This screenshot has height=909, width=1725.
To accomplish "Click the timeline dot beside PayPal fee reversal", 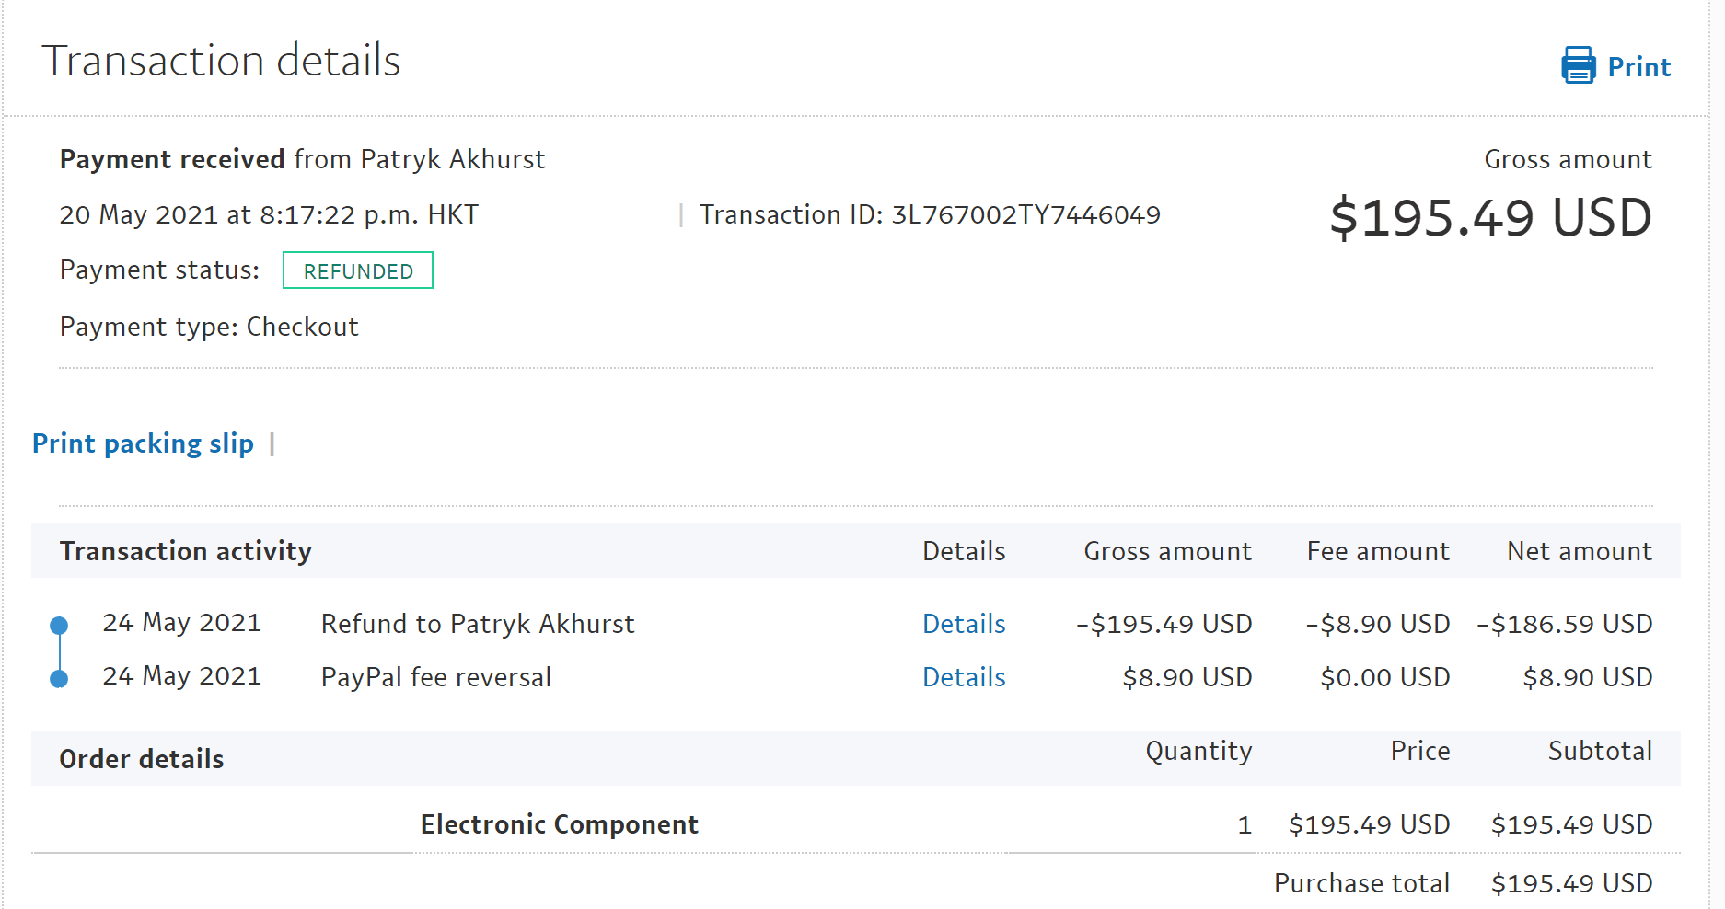I will pos(59,679).
